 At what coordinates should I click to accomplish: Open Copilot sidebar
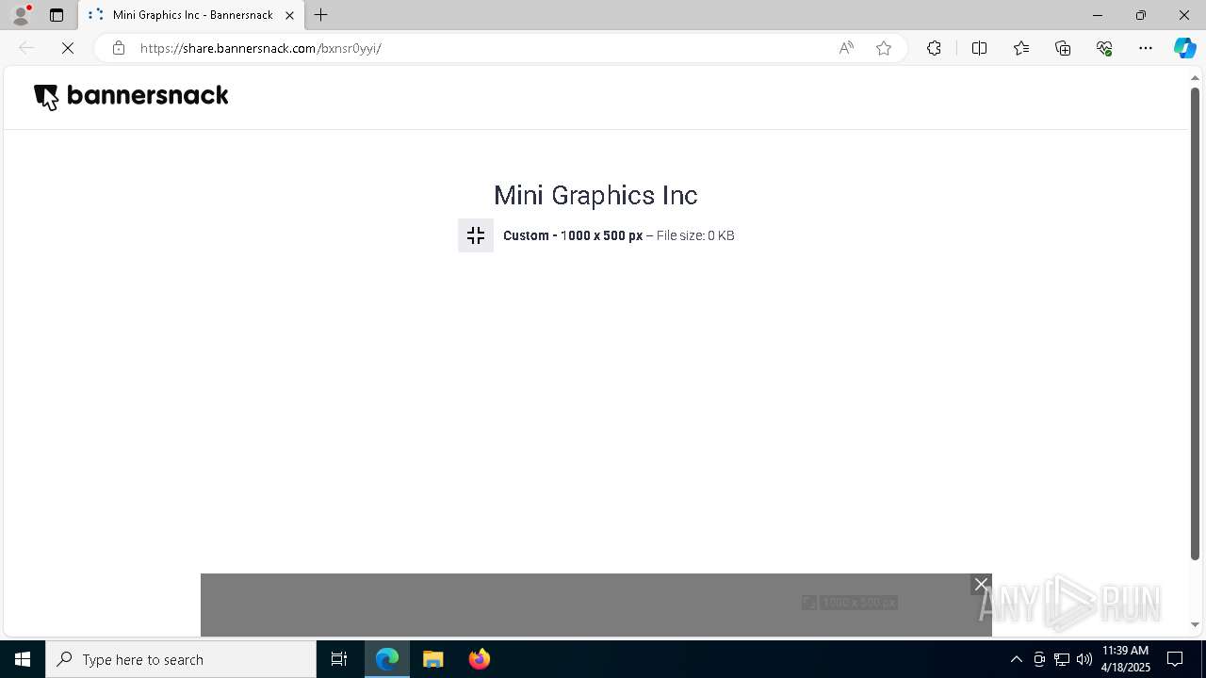pos(1184,48)
